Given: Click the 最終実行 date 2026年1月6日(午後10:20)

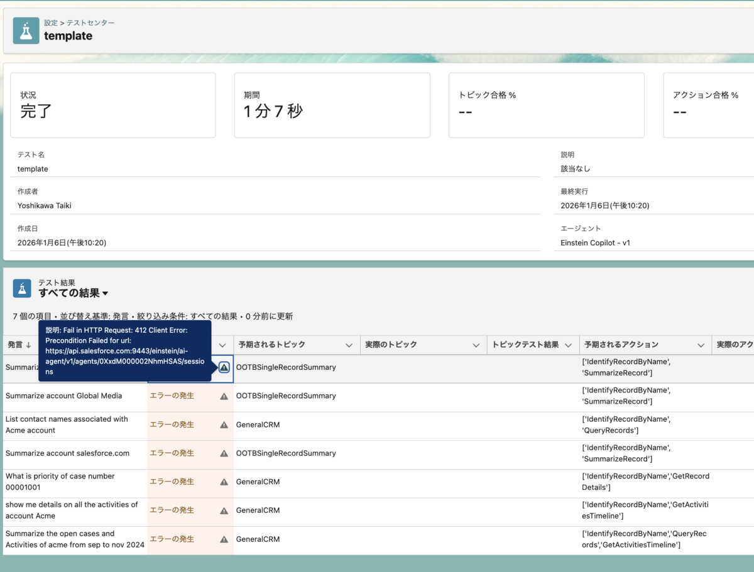Looking at the screenshot, I should click(605, 205).
